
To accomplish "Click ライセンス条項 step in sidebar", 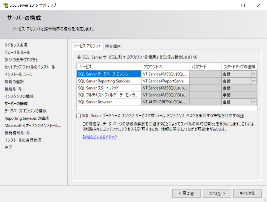I will [x=16, y=45].
